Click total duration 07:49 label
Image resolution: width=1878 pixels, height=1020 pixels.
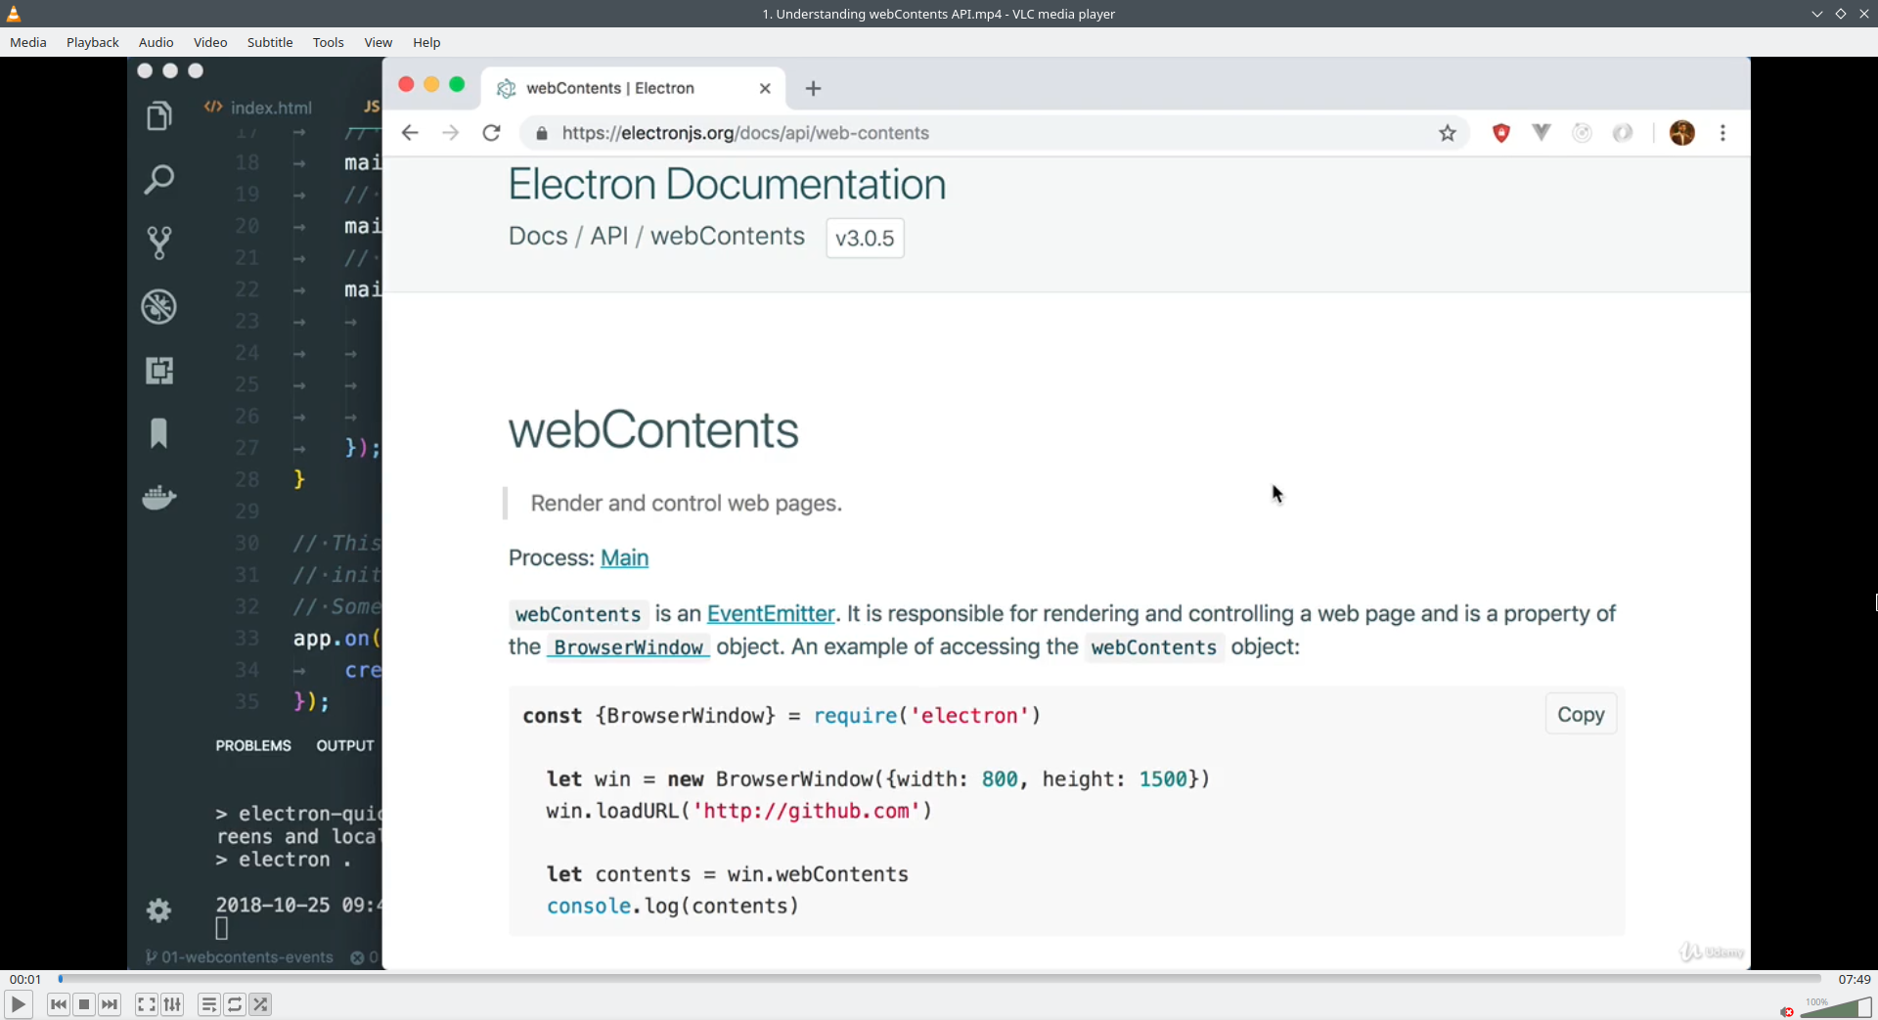coord(1854,979)
